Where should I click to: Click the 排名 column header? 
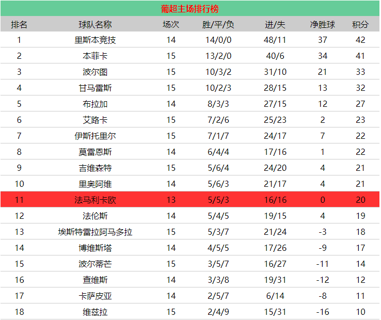pos(19,24)
